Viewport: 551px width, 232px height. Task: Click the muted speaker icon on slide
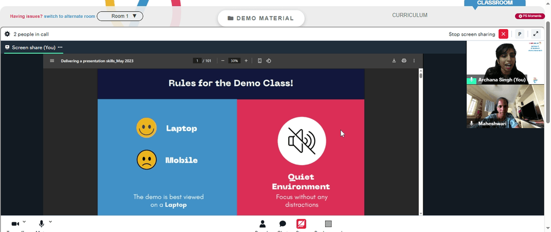tap(302, 141)
